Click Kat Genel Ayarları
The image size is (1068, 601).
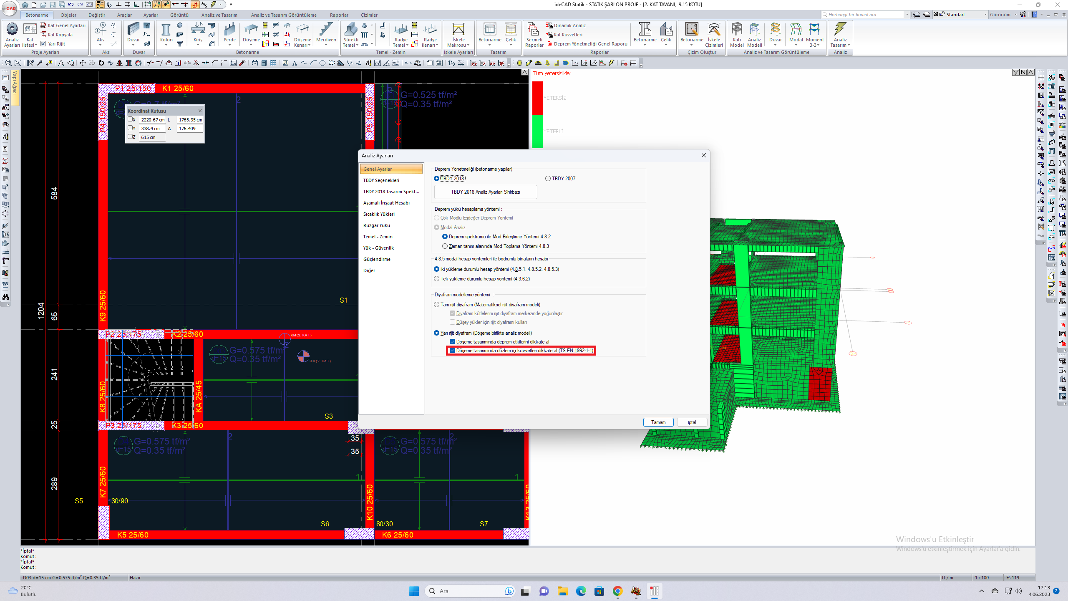[63, 25]
